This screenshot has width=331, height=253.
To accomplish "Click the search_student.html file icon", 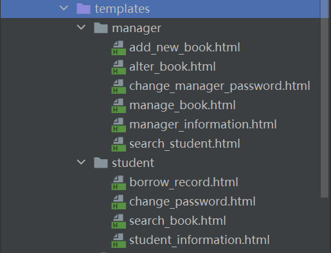I will [x=118, y=144].
